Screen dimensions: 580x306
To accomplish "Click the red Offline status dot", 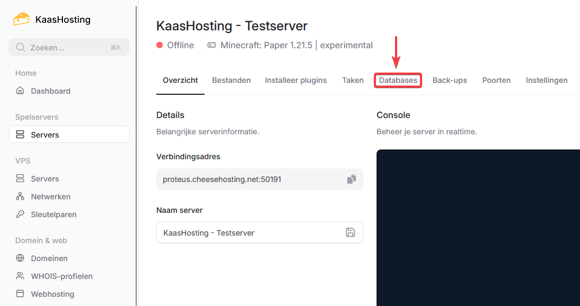I will [x=160, y=45].
